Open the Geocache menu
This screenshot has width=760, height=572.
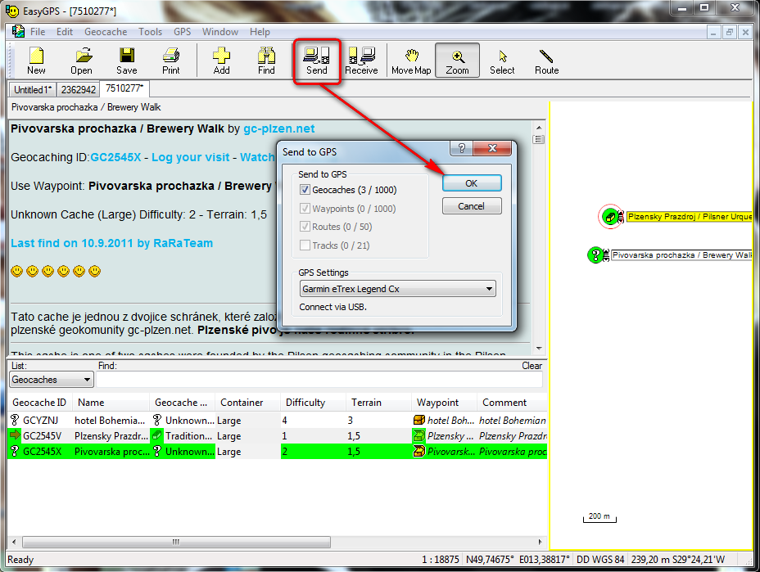[x=106, y=32]
